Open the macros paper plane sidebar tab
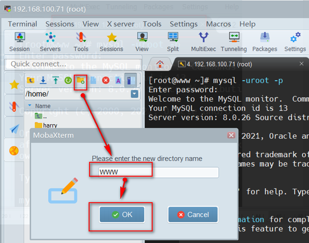The image size is (309, 243). (14, 129)
